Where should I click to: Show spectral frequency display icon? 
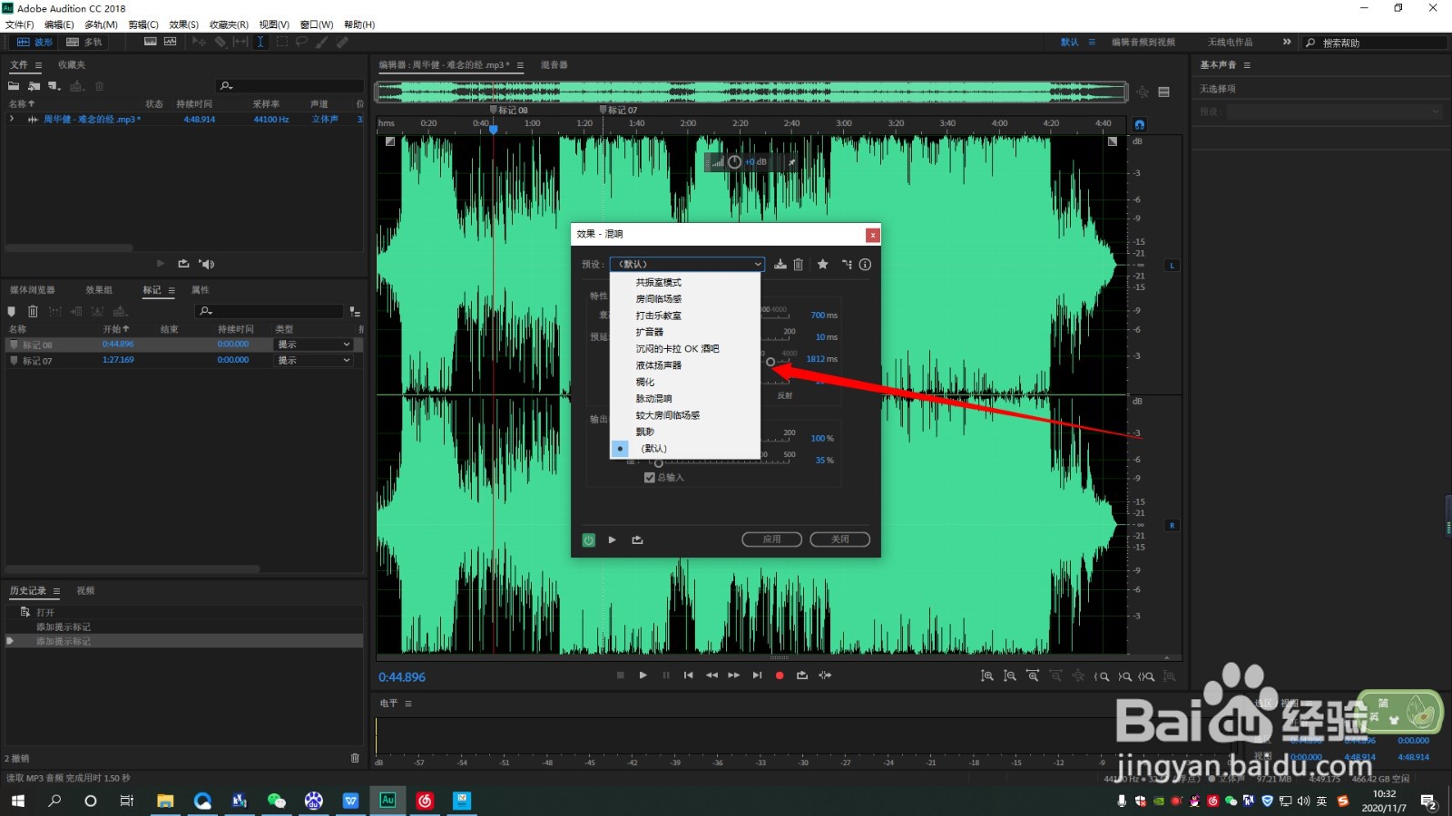click(151, 42)
